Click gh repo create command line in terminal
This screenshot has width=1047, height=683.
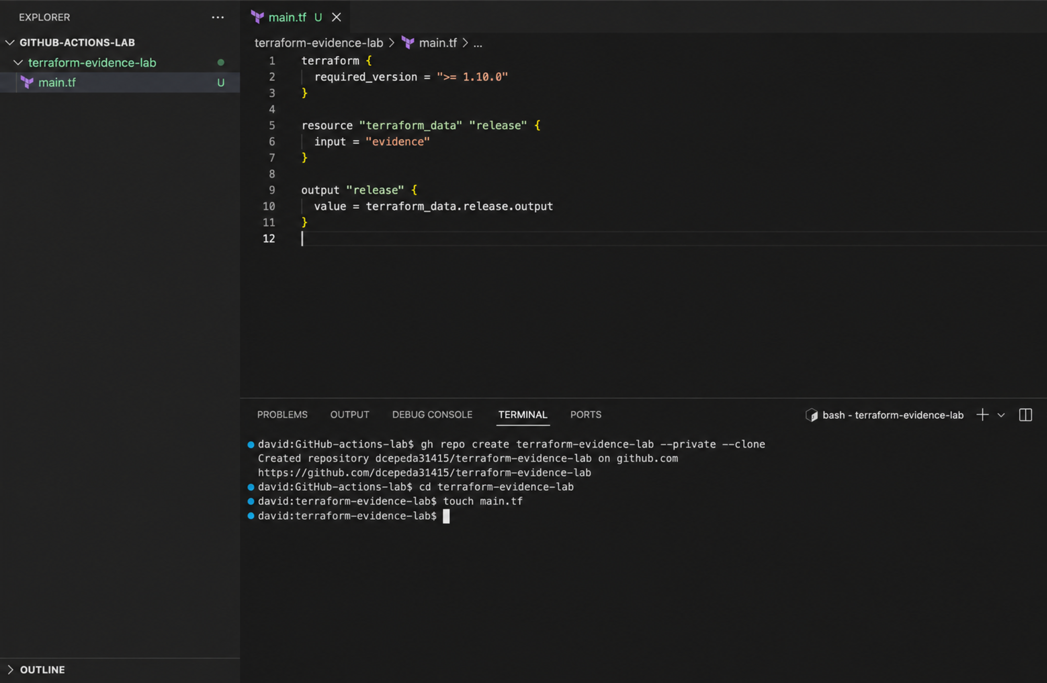click(593, 444)
